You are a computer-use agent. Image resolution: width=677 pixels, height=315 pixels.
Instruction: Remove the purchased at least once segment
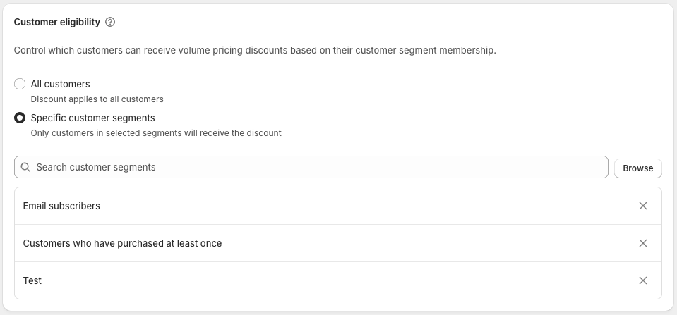642,243
